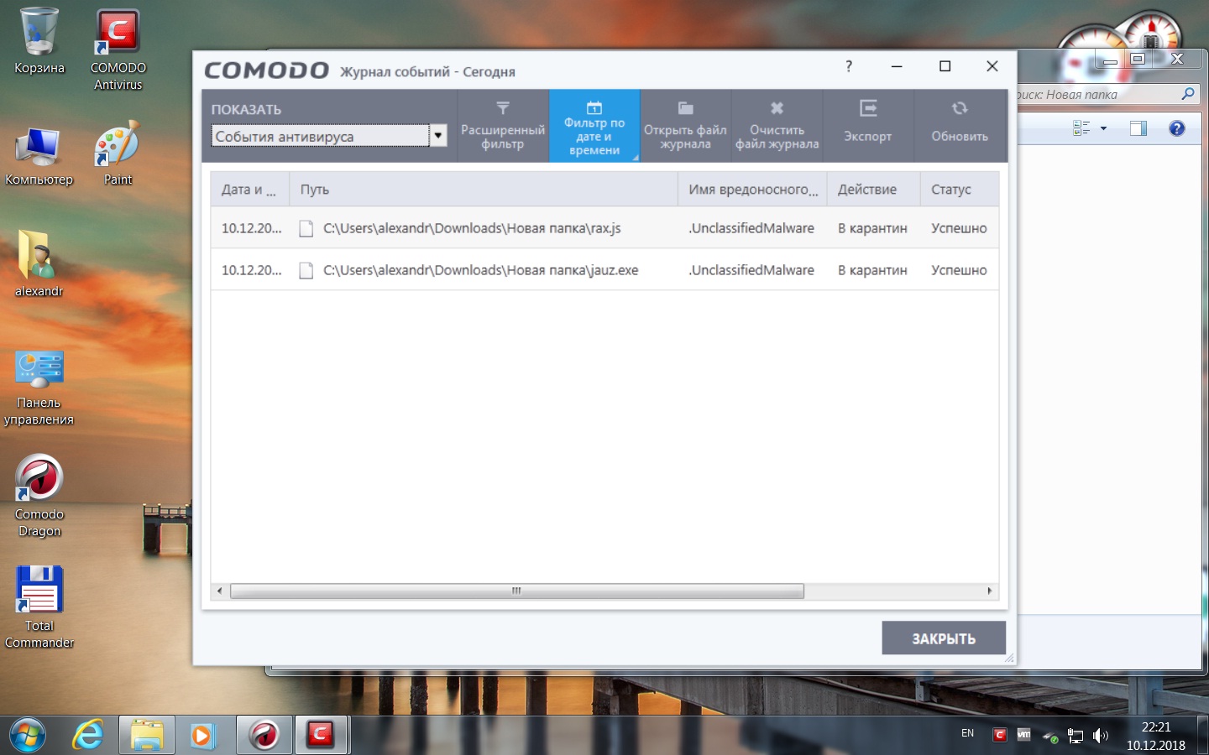
Task: Open the Windows Start menu
Action: (28, 736)
